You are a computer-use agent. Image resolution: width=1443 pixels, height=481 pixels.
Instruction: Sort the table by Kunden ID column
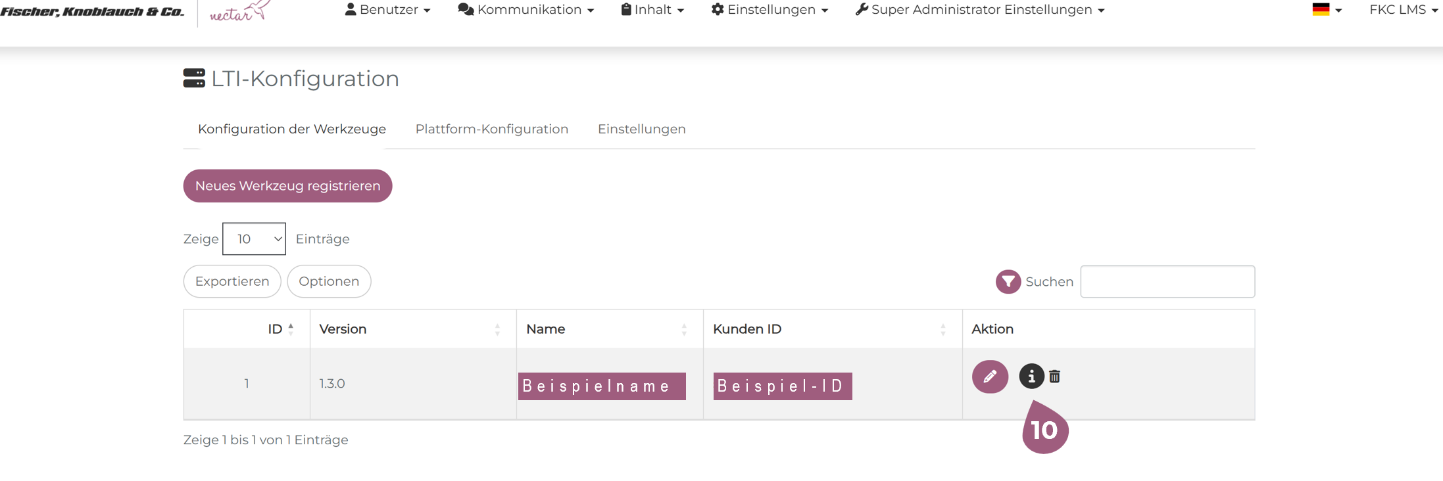coord(942,329)
